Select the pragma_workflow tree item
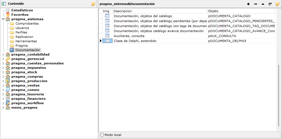This screenshot has width=282, height=139. pos(27,103)
